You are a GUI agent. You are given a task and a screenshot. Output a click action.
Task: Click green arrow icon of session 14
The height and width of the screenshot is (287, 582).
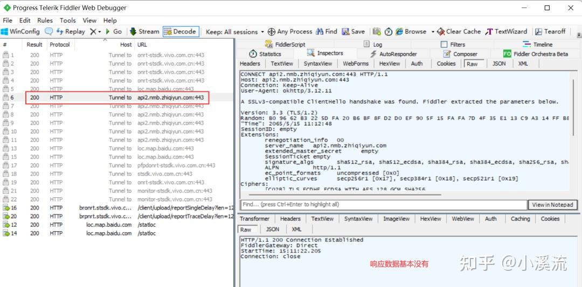pos(6,233)
